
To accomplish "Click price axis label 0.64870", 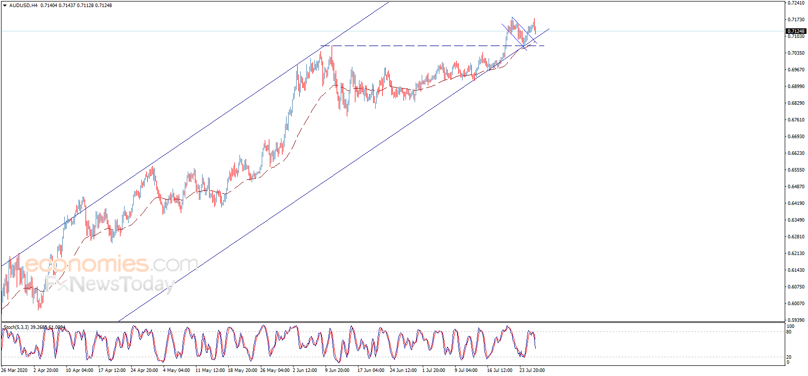I will click(796, 187).
